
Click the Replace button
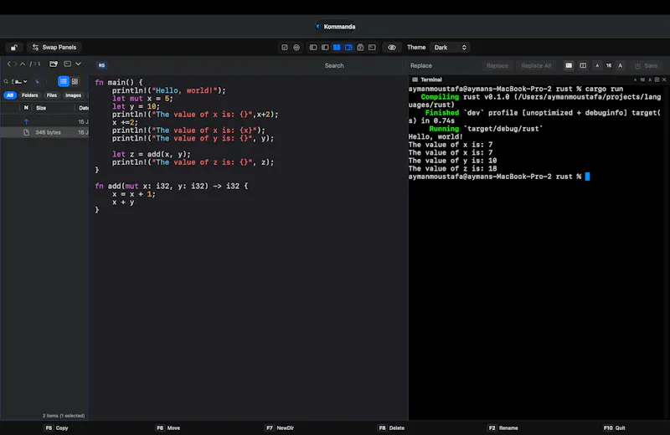tap(497, 66)
